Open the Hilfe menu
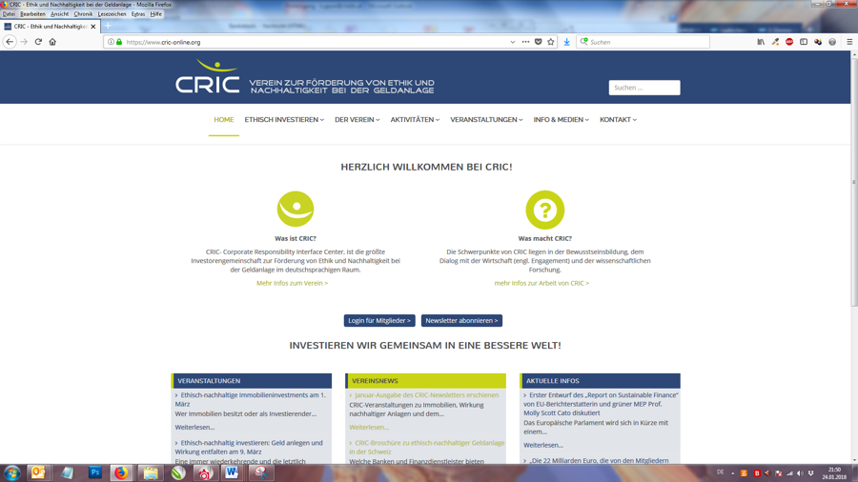The height and width of the screenshot is (482, 858). 156,13
